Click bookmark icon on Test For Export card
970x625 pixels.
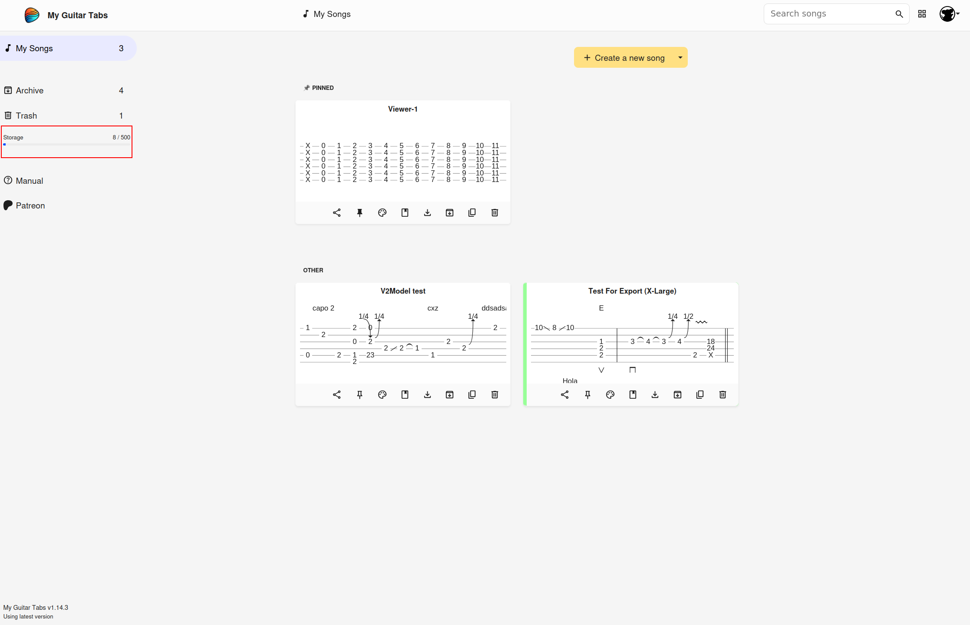633,395
